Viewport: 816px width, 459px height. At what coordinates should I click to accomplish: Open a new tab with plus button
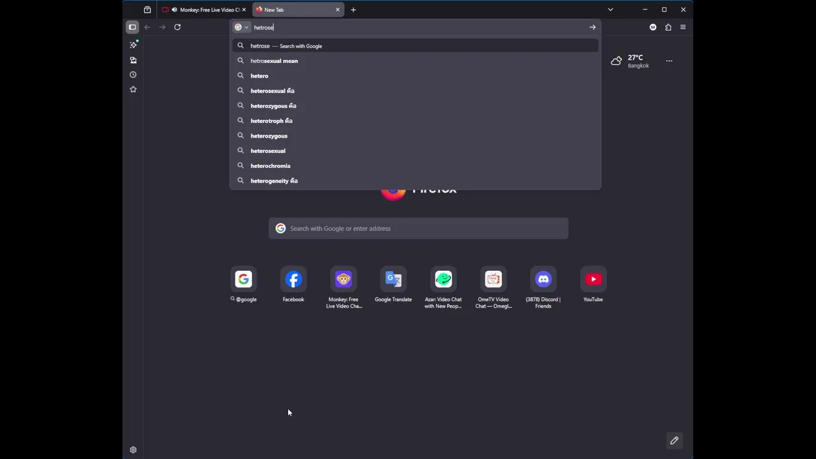(x=353, y=10)
